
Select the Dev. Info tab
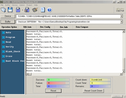pyautogui.click(x=64, y=27)
